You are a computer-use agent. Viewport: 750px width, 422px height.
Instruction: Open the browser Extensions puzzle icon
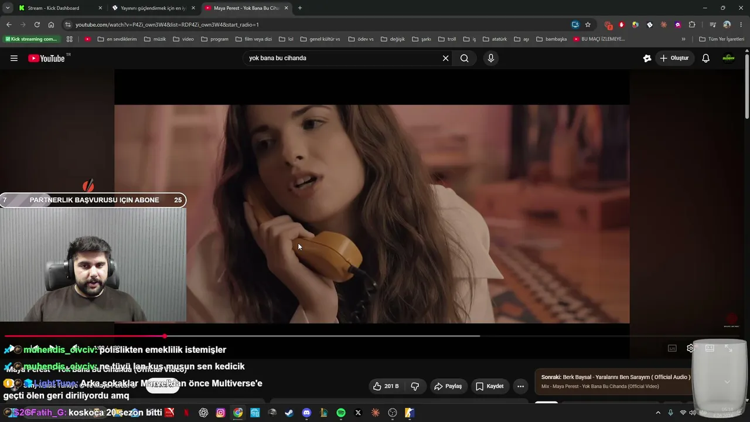point(692,25)
